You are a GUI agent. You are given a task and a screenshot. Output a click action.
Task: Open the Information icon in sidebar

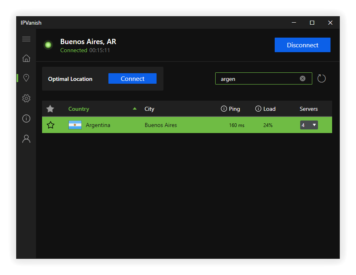(x=26, y=118)
